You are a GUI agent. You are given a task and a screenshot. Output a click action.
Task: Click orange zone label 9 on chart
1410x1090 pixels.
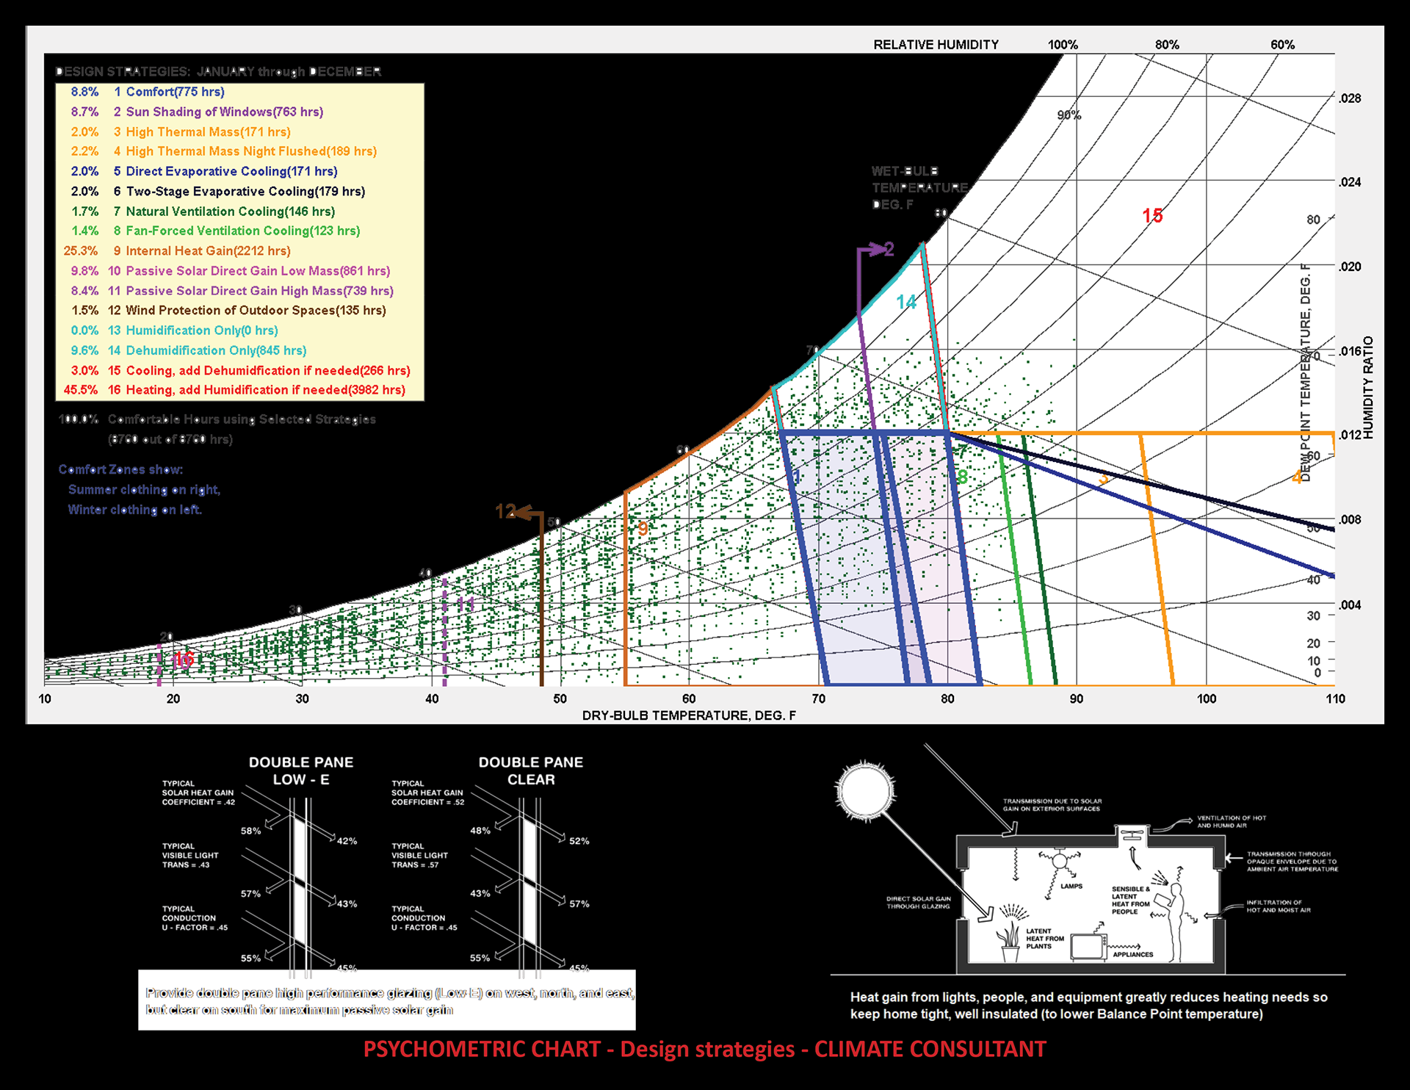[x=643, y=529]
